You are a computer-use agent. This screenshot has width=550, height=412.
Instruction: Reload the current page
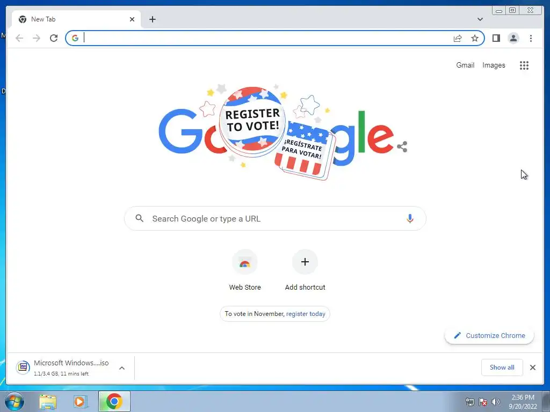click(x=54, y=38)
